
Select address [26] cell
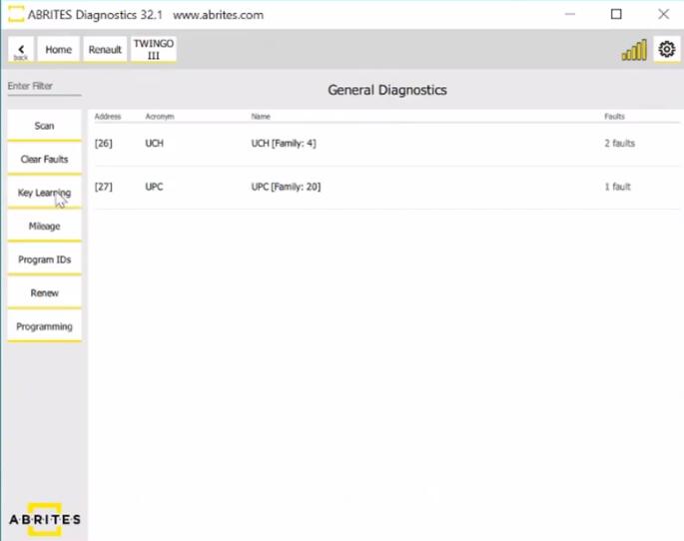pos(104,144)
